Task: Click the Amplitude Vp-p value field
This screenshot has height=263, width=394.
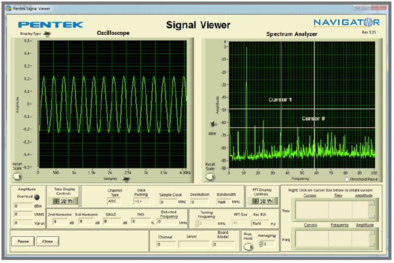Action: (x=23, y=223)
